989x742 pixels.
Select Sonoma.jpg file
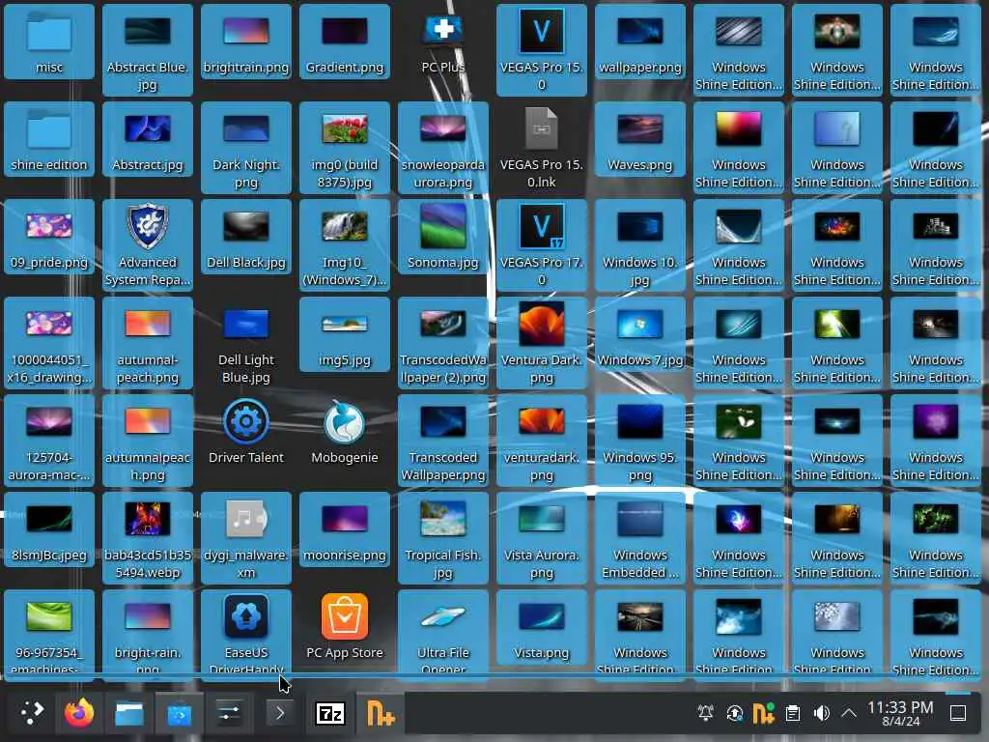[442, 237]
